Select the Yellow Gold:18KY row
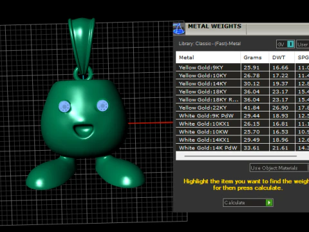This screenshot has width=309, height=232. (243, 92)
